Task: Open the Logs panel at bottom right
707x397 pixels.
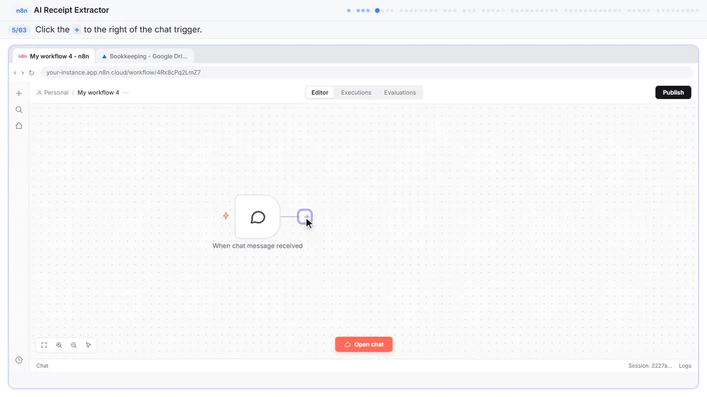Action: point(685,366)
